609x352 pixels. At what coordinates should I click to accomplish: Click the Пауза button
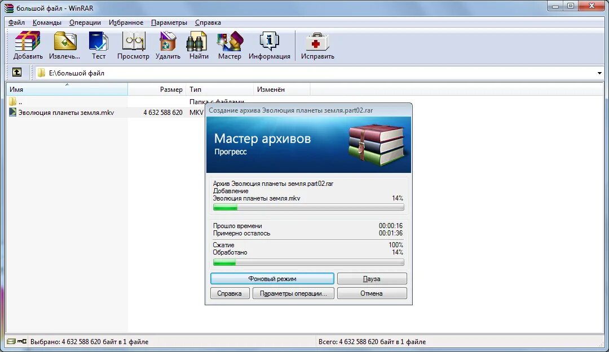(x=372, y=279)
